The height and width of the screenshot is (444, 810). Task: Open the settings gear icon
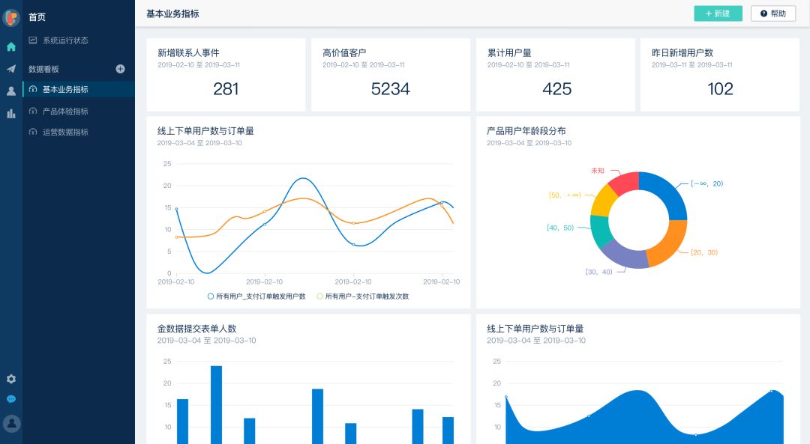point(10,379)
